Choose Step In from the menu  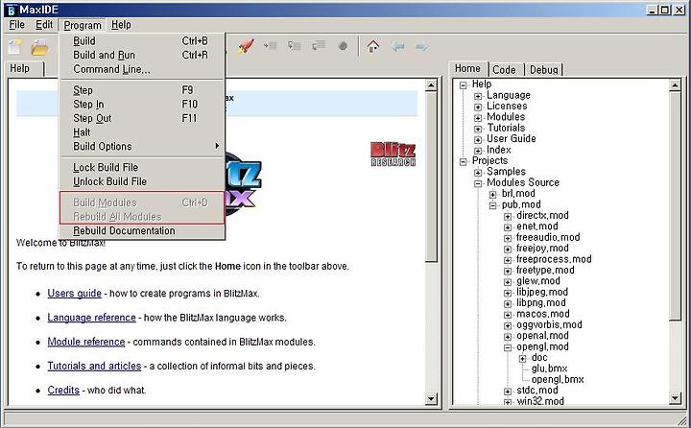point(142,105)
